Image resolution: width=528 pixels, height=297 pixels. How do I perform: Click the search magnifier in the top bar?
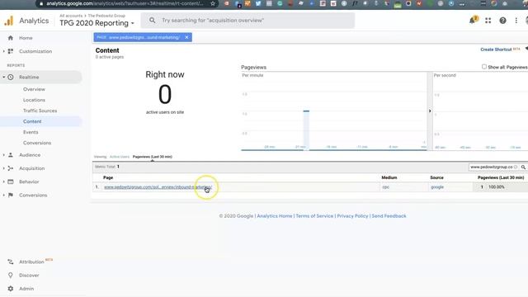[152, 20]
